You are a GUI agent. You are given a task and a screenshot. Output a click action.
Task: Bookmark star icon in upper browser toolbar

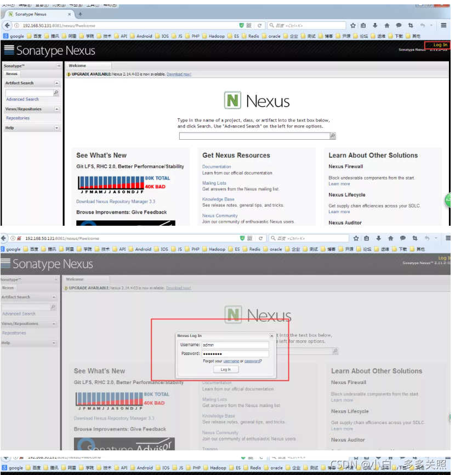tap(353, 26)
